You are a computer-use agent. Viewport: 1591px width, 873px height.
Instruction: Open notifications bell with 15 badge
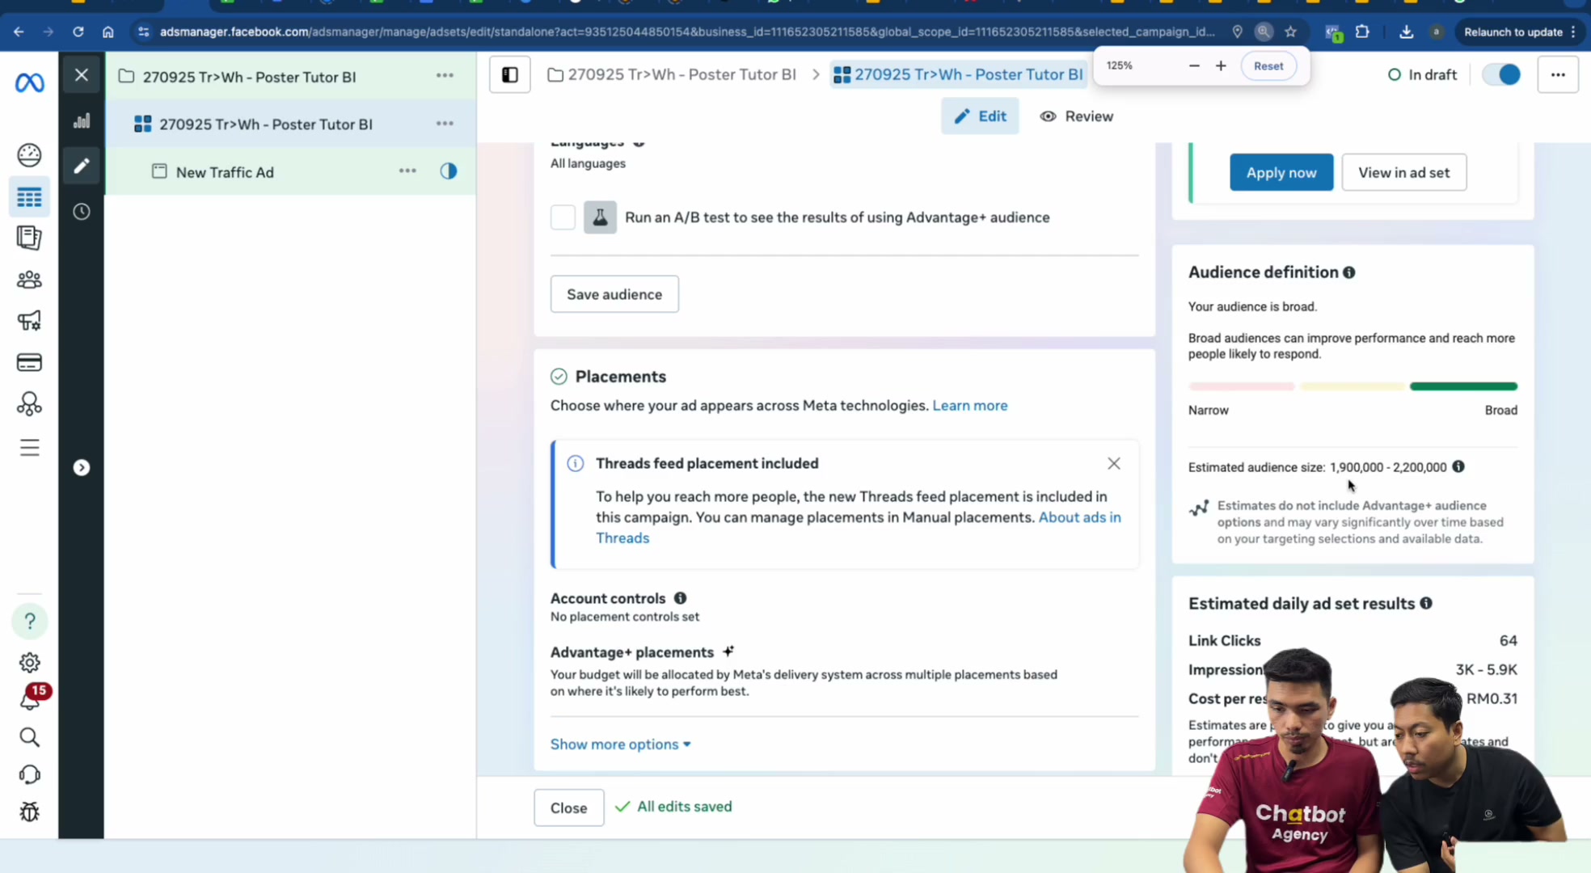click(x=30, y=698)
